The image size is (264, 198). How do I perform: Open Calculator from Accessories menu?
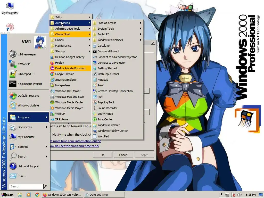(117, 46)
